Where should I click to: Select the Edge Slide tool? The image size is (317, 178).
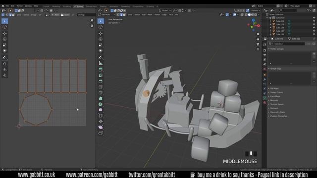101,116
